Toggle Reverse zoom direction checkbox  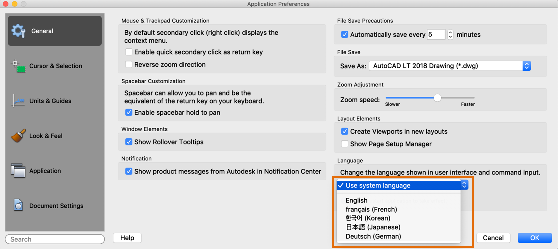tap(129, 65)
